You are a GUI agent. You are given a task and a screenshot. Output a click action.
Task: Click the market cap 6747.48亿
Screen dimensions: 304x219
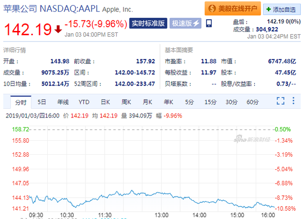tap(282, 61)
